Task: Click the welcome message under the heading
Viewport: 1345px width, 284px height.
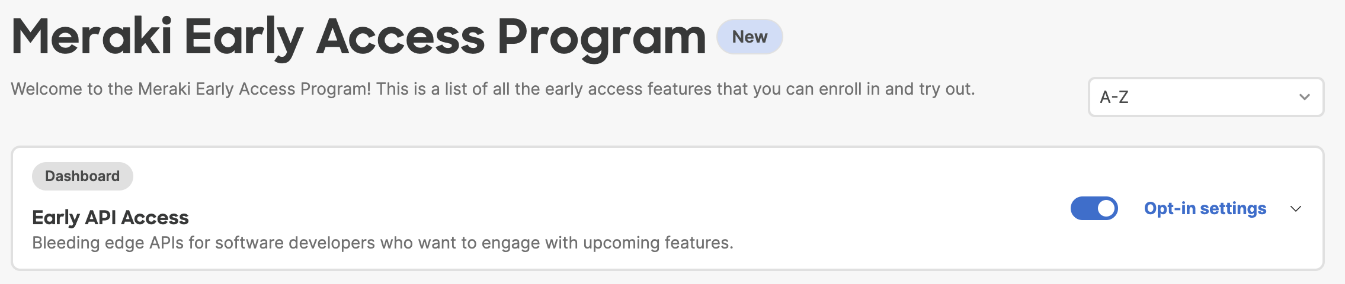Action: (493, 89)
